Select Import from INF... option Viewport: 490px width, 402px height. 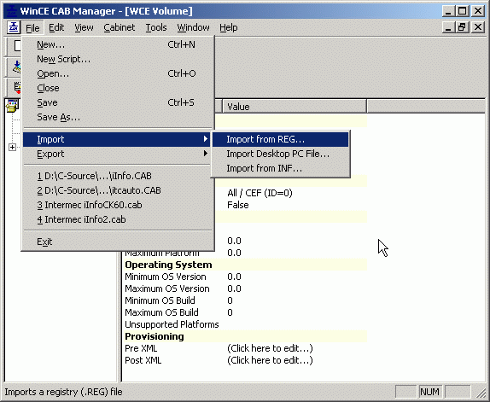(x=280, y=168)
